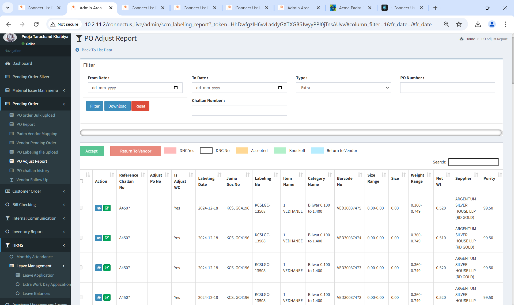Click the pink DNC Yes swatch
This screenshot has width=514, height=305.
(x=170, y=150)
